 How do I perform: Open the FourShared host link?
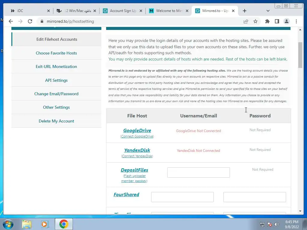tap(127, 194)
